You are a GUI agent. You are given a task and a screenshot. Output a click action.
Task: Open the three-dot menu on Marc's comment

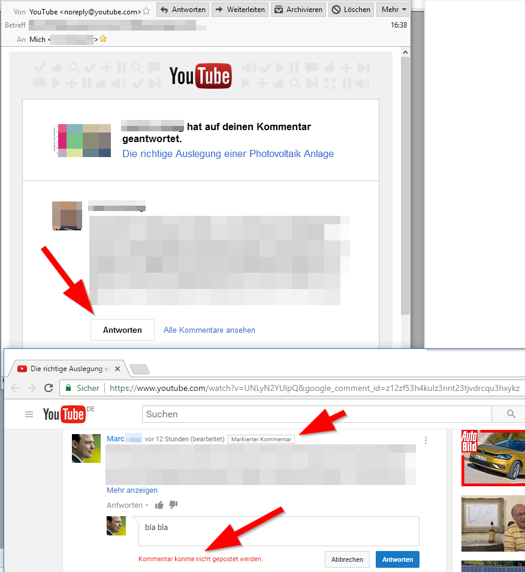click(x=426, y=440)
